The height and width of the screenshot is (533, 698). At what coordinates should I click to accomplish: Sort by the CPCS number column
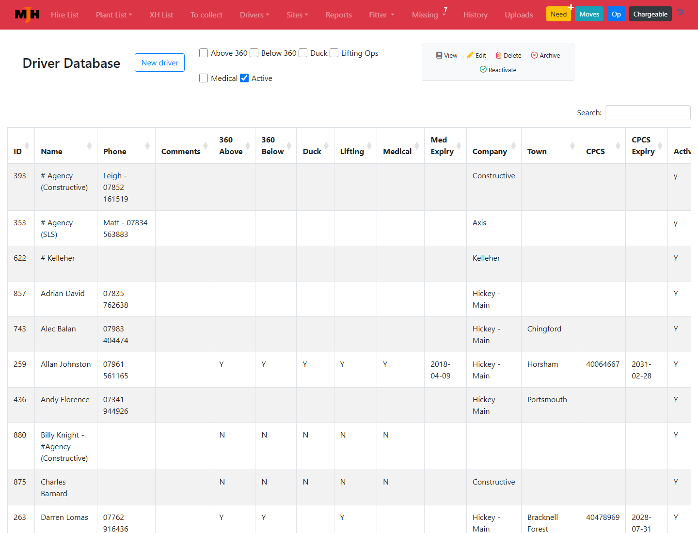point(603,146)
